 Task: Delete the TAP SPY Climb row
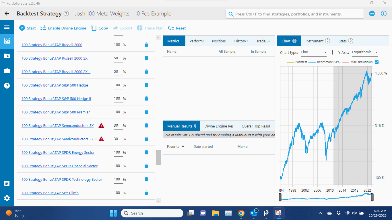[x=146, y=193]
